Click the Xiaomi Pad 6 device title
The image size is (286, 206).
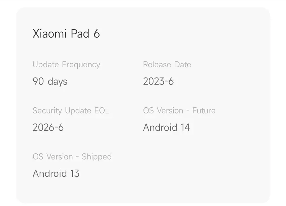pos(66,34)
